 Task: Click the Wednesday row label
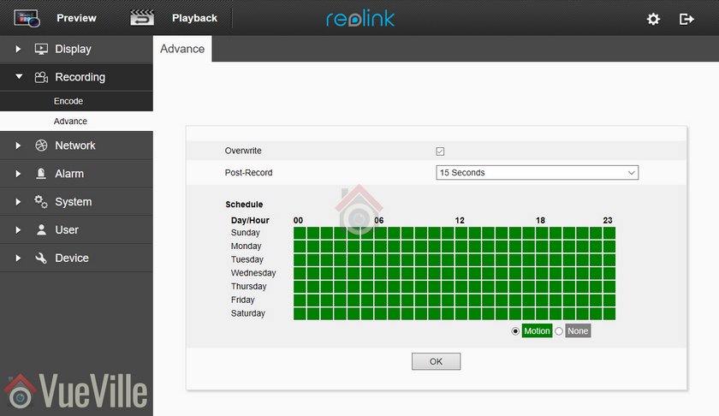(x=253, y=273)
